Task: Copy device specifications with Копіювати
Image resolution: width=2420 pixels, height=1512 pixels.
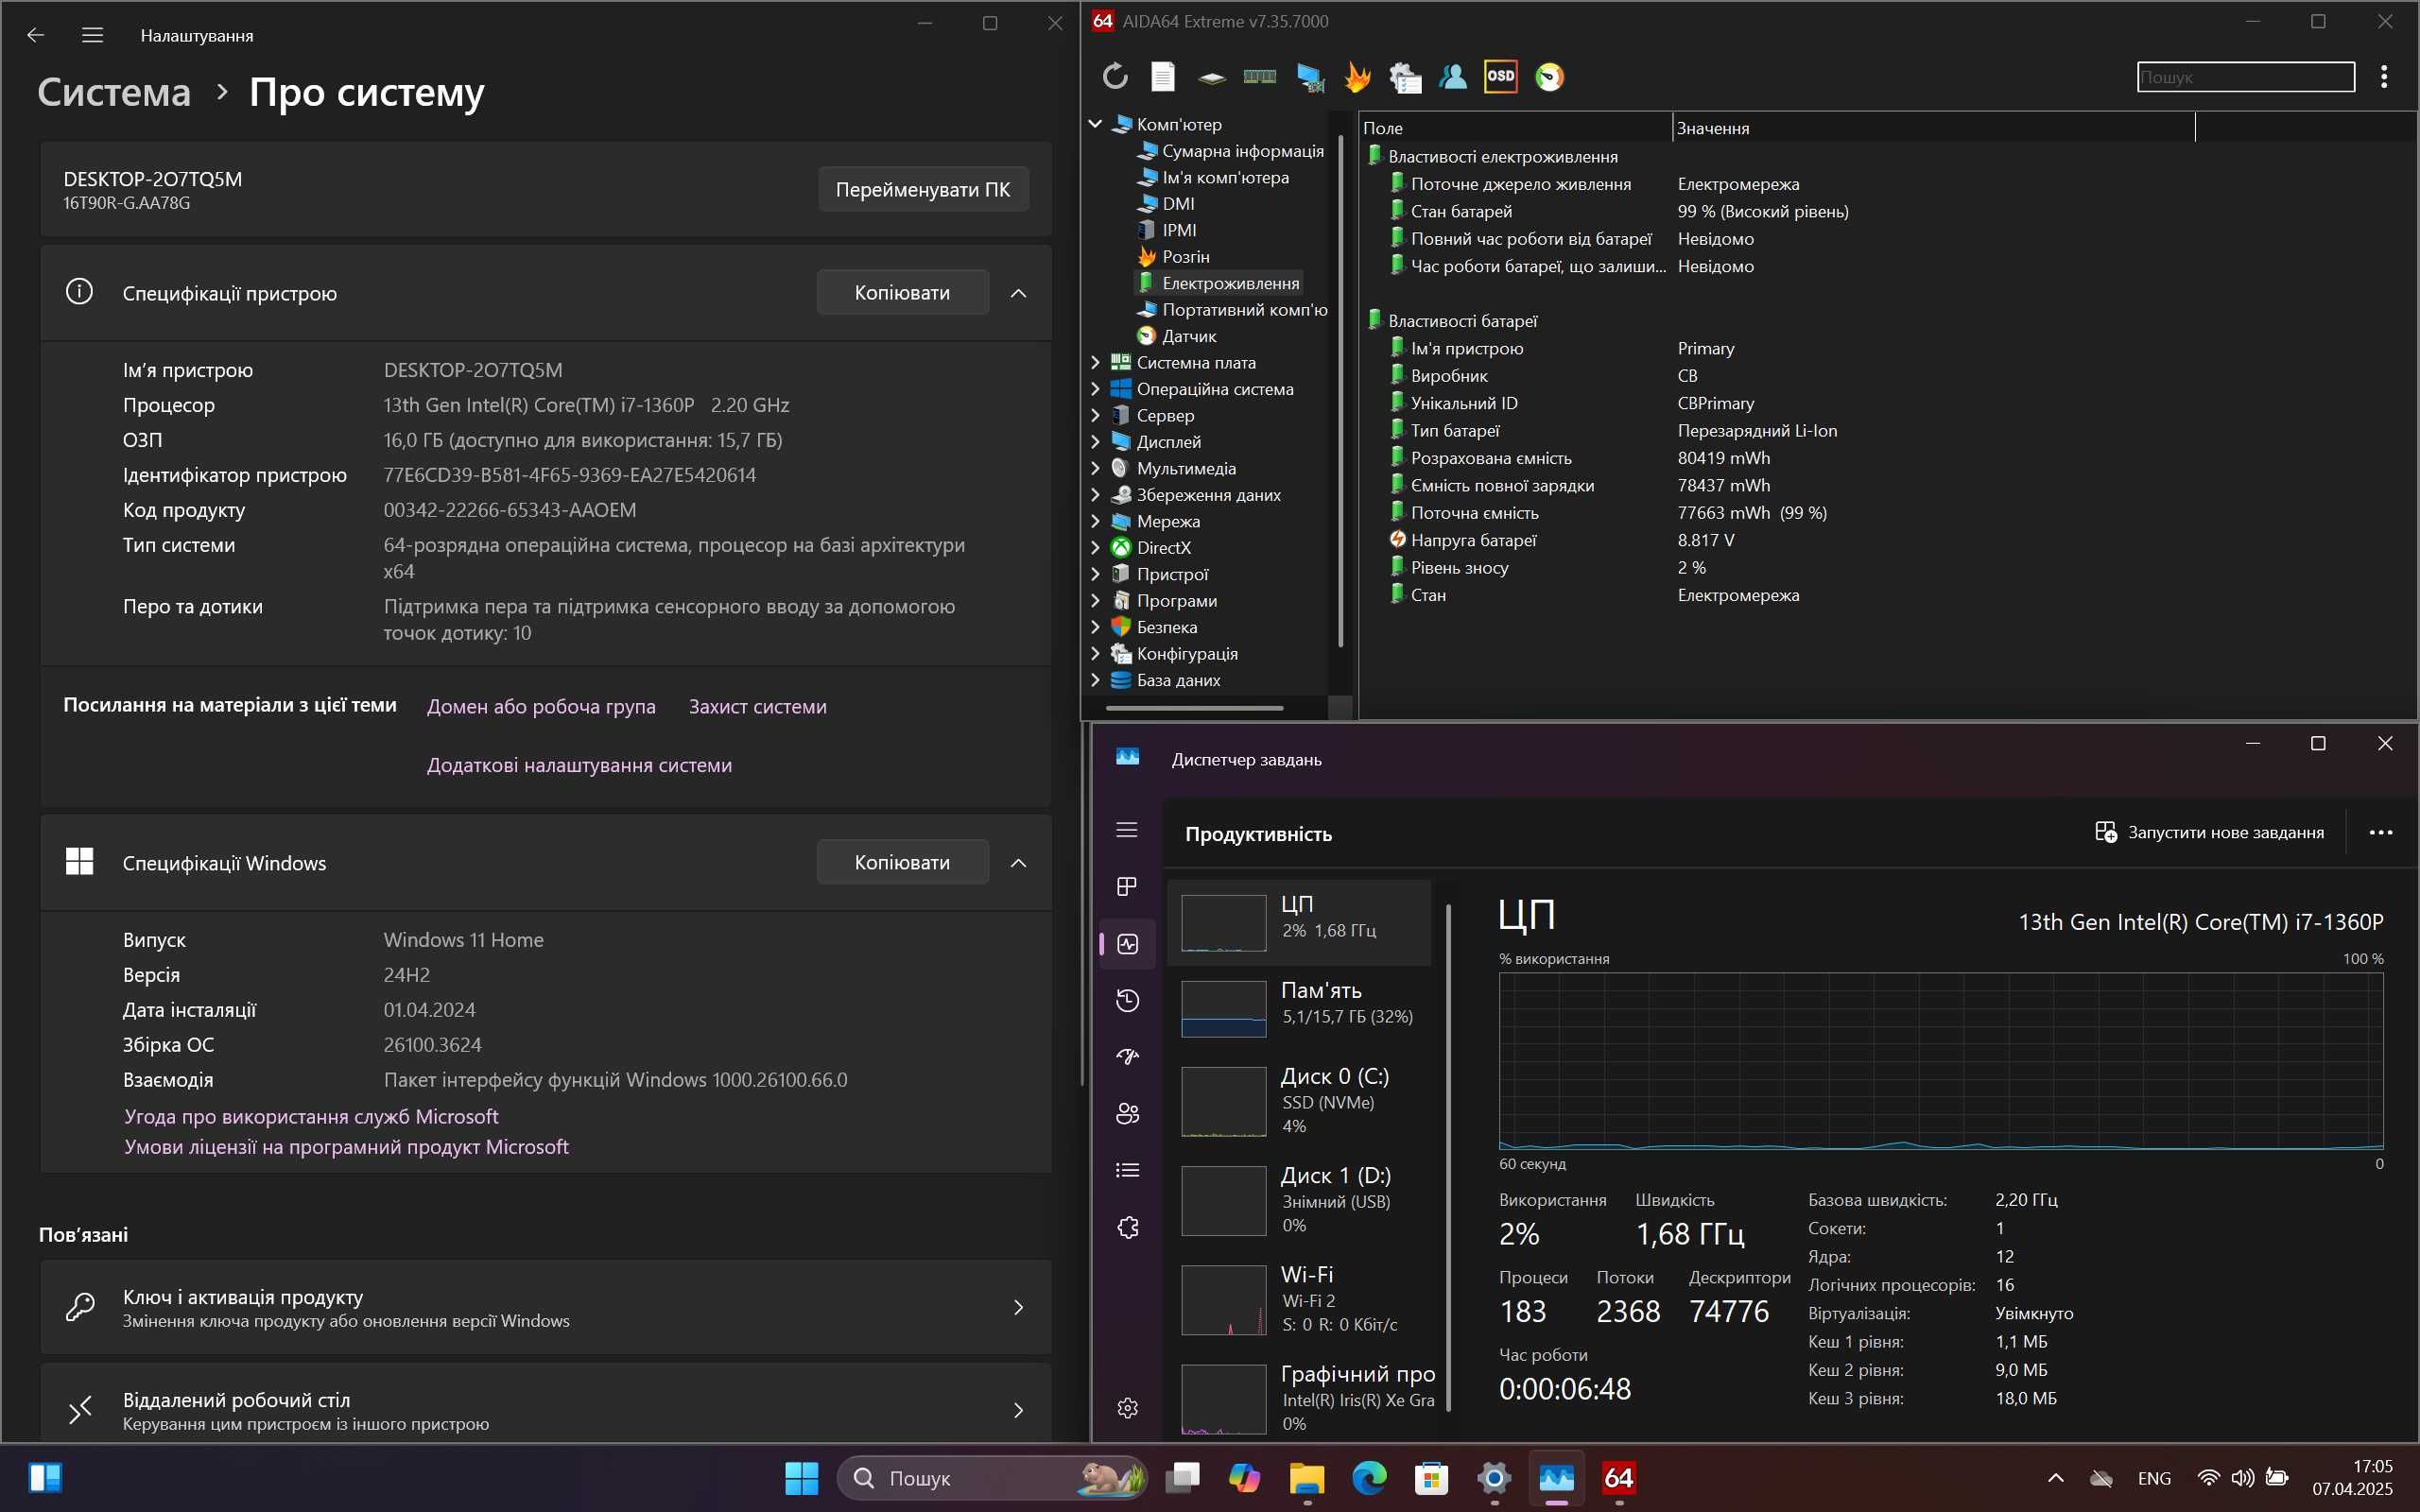Action: pyautogui.click(x=902, y=293)
